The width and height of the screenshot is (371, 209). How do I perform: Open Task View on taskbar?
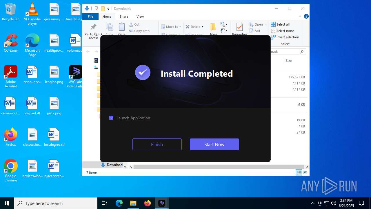click(x=104, y=203)
